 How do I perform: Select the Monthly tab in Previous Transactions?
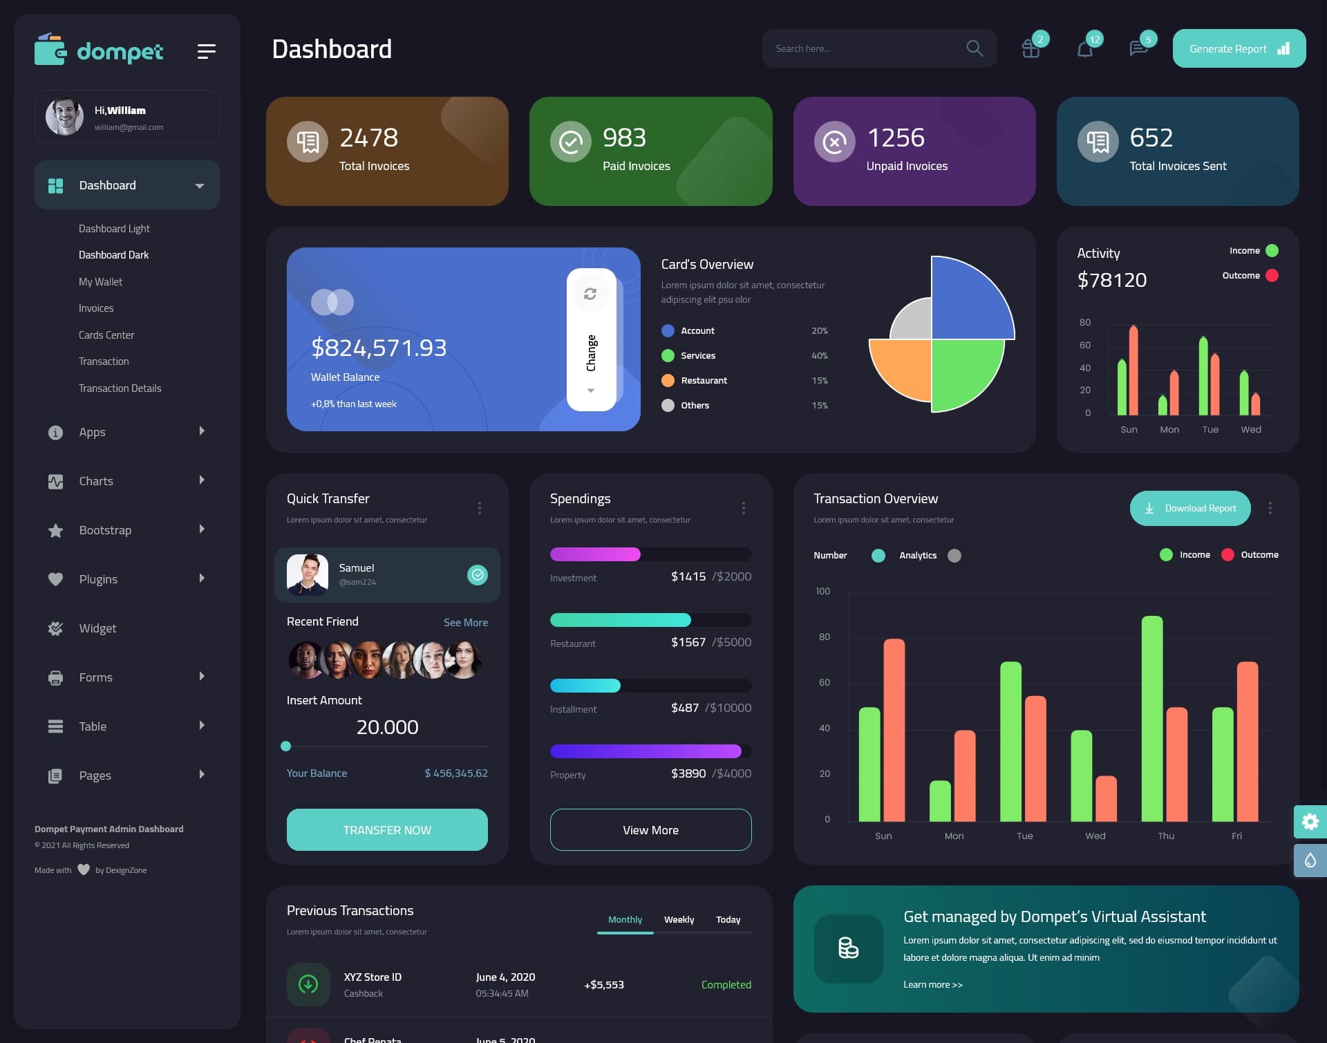coord(623,919)
